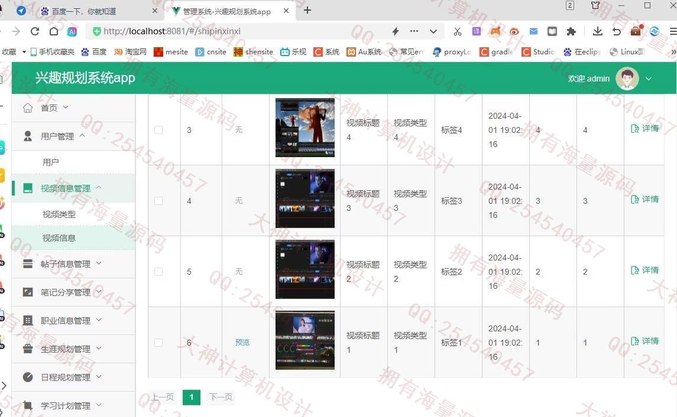The width and height of the screenshot is (677, 417).
Task: Expand 职业信息管理 chevron
Action: coord(98,320)
